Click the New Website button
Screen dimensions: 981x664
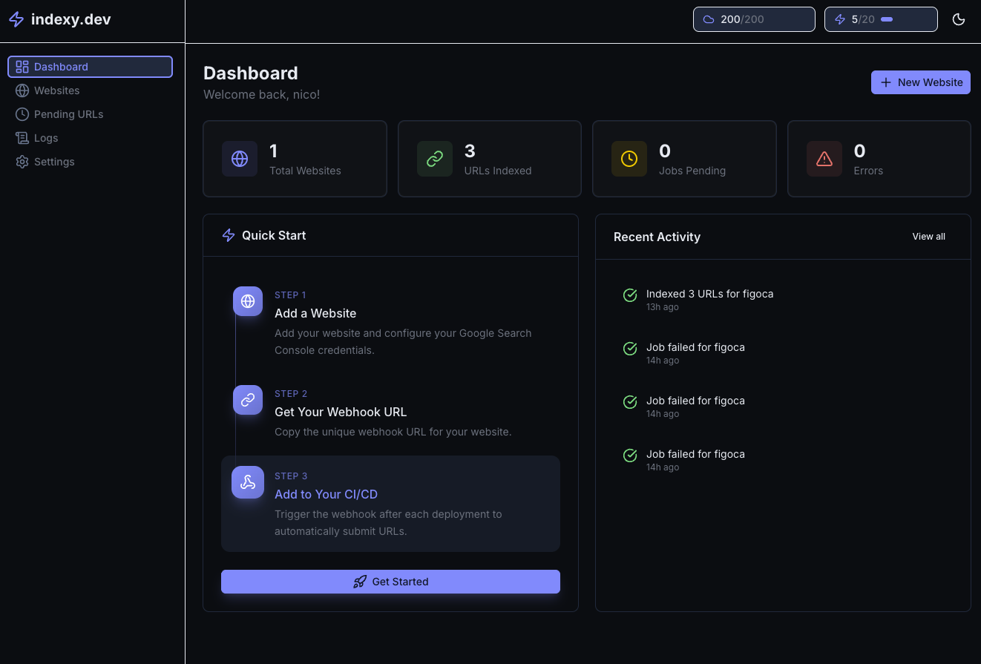pos(920,82)
